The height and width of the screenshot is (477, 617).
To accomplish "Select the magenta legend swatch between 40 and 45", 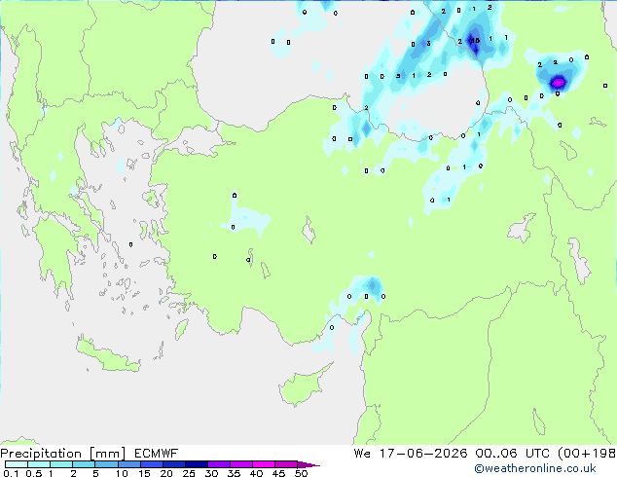I will 264,464.
